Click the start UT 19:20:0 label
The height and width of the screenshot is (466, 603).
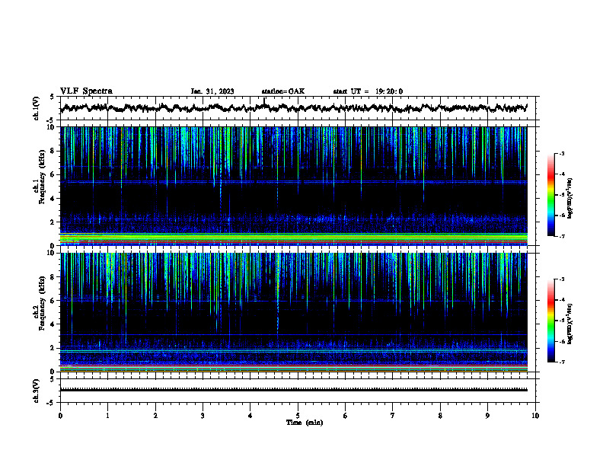(368, 91)
